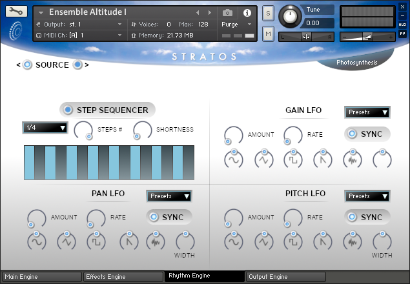Open the instrument info icon
Image resolution: width=410 pixels, height=284 pixels.
247,12
